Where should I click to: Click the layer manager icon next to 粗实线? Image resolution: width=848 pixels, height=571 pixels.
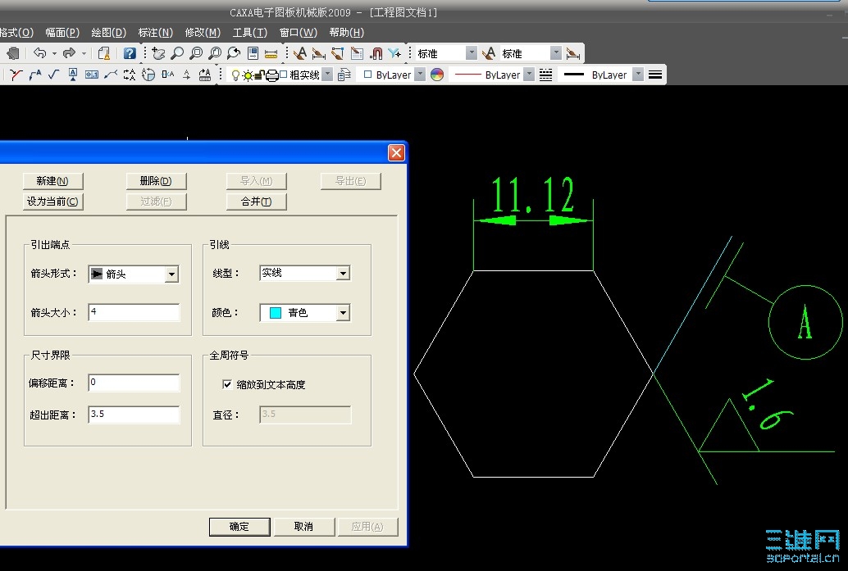coord(344,75)
